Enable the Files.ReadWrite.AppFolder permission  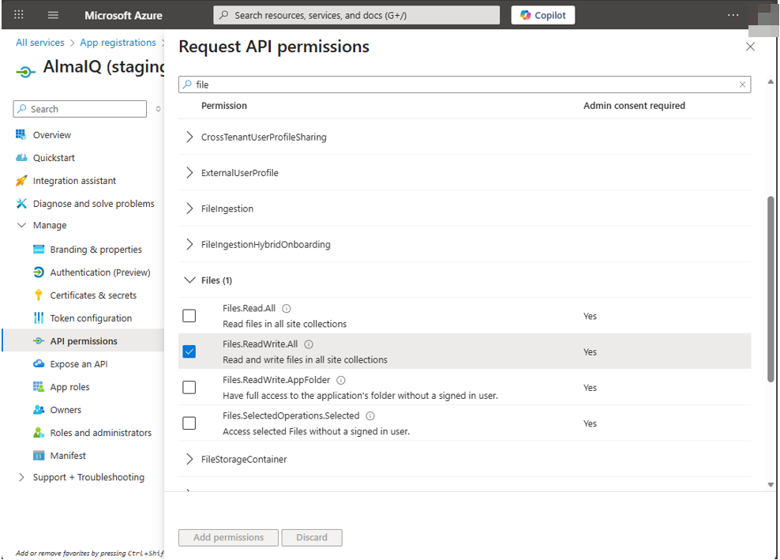189,387
